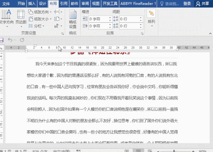
Task: Click the 共享 share button
Action: click(203, 4)
